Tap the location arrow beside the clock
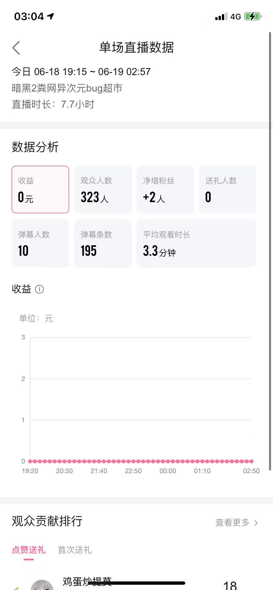Image resolution: width=273 pixels, height=590 pixels. (50, 16)
